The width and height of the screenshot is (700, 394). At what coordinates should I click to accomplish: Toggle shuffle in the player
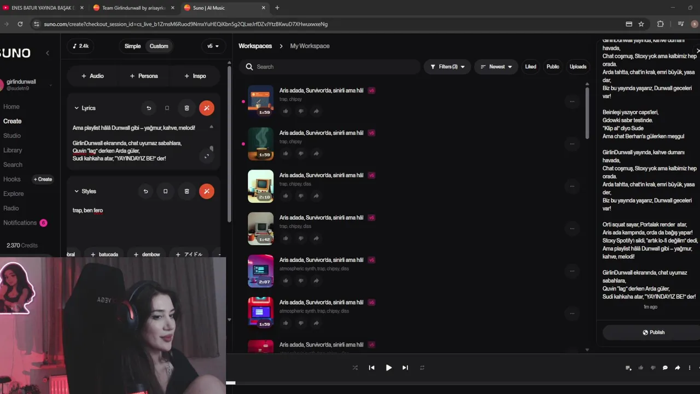point(355,368)
